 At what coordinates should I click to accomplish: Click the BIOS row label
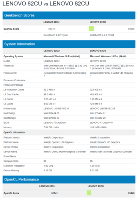pos(6,123)
